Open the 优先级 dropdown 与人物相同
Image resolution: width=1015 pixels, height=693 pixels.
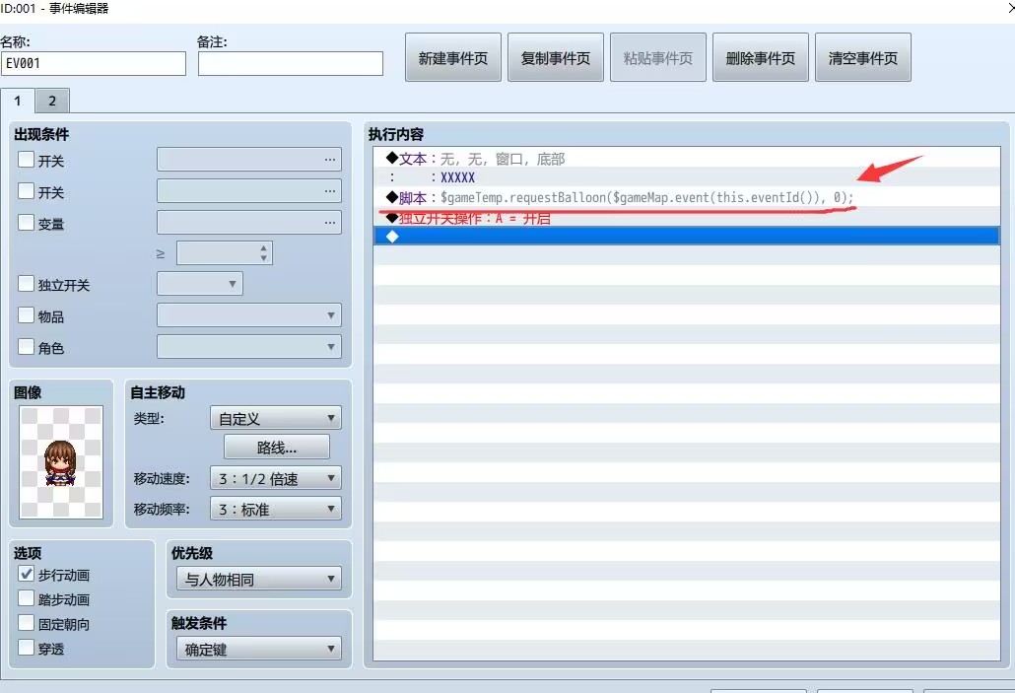tap(257, 580)
